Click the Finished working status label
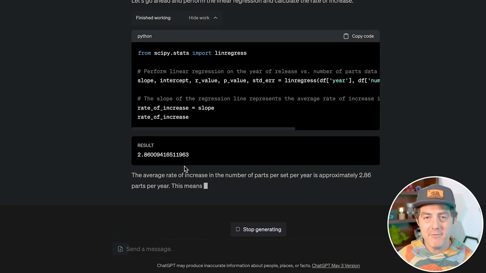 [x=153, y=18]
